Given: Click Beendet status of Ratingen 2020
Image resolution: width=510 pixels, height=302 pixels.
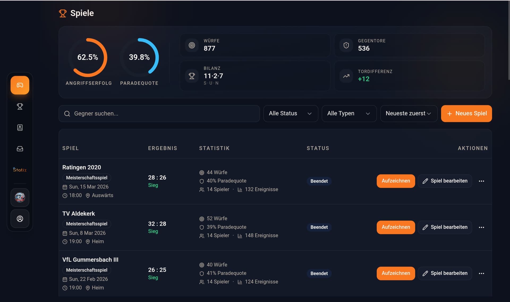Looking at the screenshot, I should coord(319,181).
